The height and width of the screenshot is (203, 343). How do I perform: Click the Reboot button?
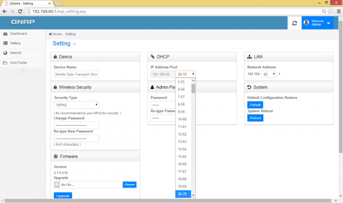(255, 118)
